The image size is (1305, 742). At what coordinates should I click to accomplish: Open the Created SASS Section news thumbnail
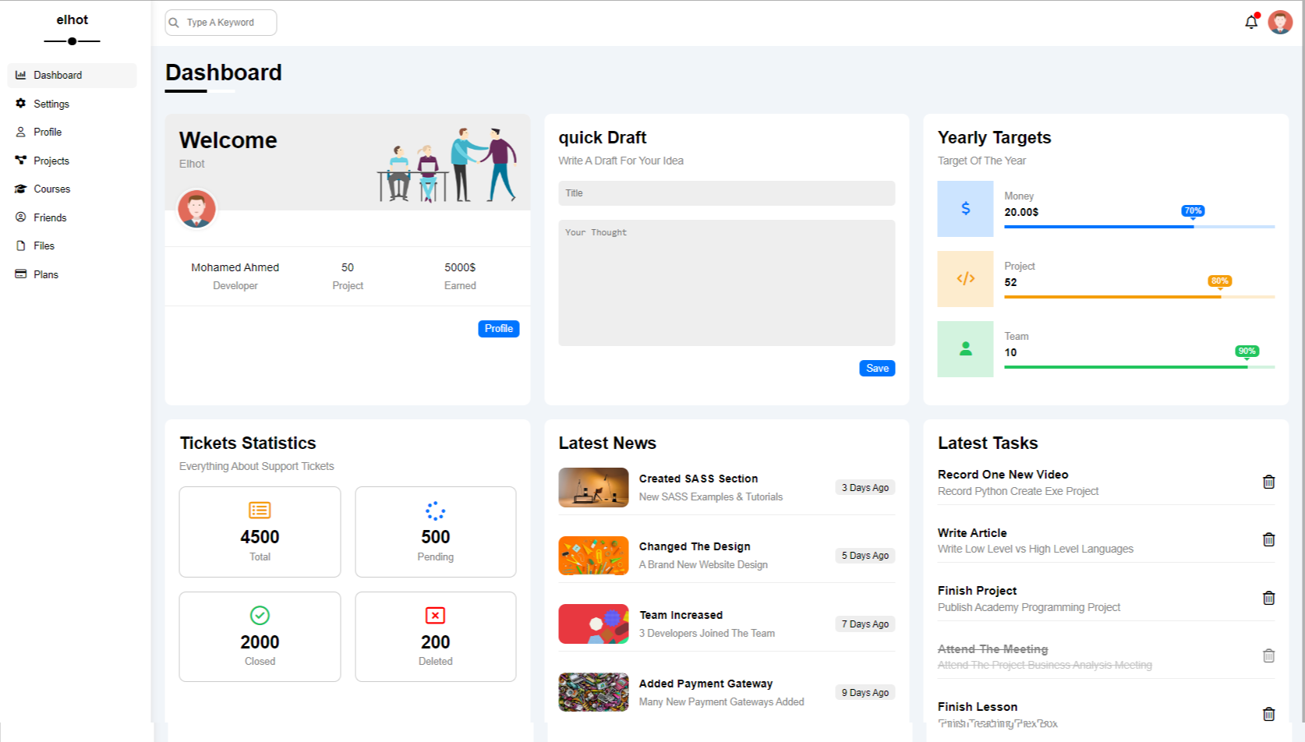tap(593, 488)
